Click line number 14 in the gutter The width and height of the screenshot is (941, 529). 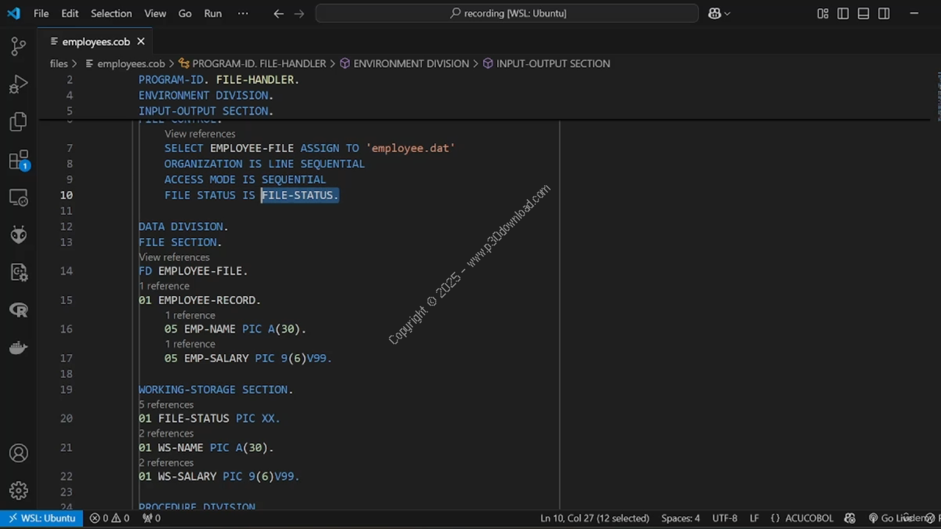pos(66,271)
